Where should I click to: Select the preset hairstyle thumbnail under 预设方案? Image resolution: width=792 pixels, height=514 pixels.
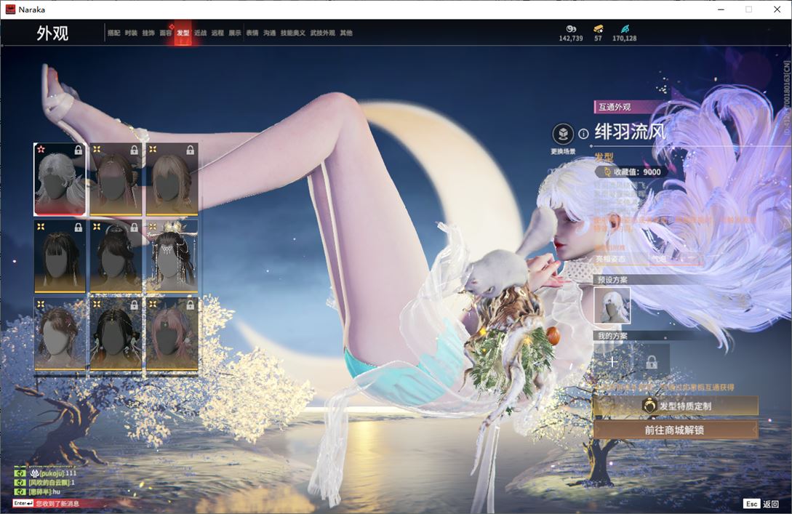(612, 305)
